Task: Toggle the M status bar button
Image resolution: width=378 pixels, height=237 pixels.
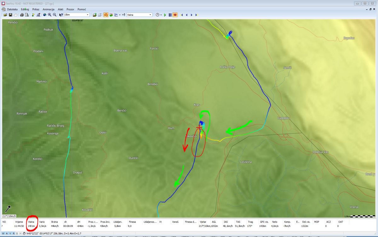Action: pyautogui.click(x=20, y=234)
